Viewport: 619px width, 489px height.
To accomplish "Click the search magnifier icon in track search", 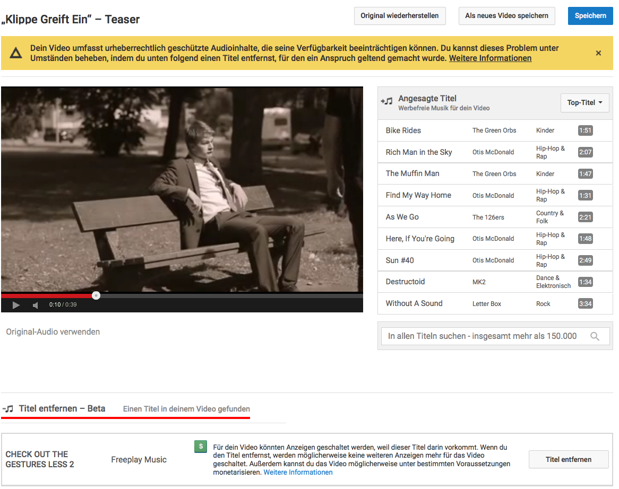I will (x=595, y=336).
